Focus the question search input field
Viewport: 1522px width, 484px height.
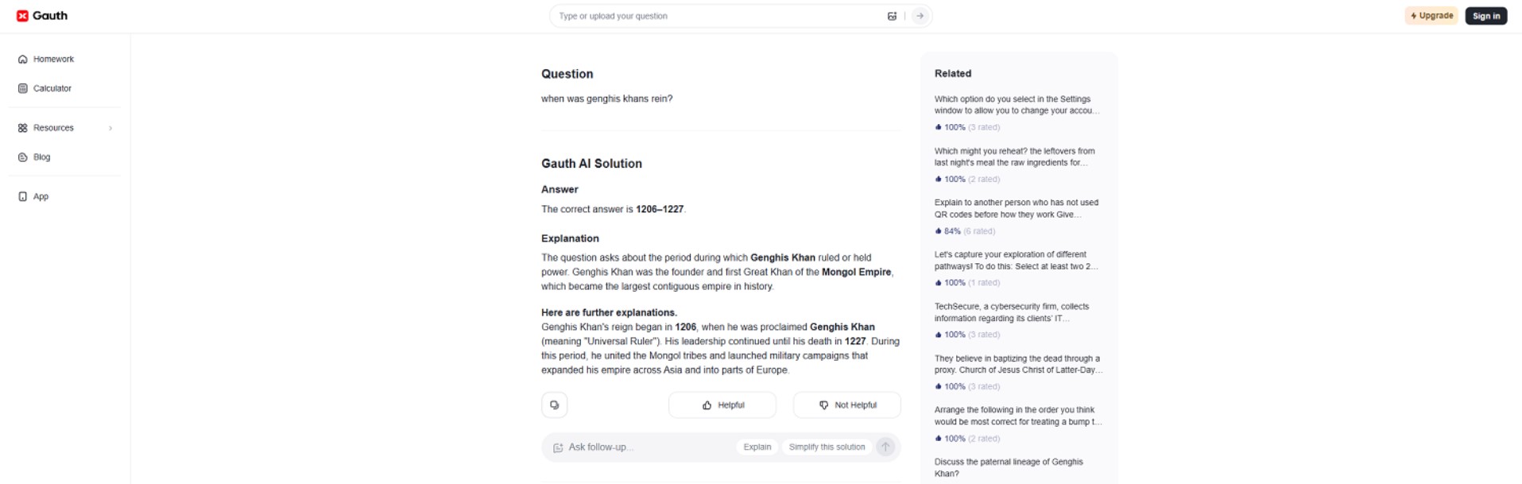(715, 16)
